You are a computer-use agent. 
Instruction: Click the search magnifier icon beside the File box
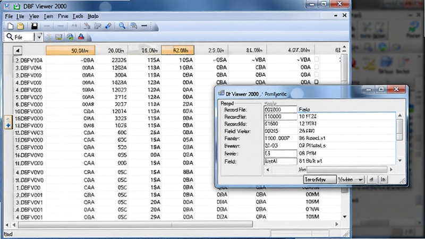10,37
